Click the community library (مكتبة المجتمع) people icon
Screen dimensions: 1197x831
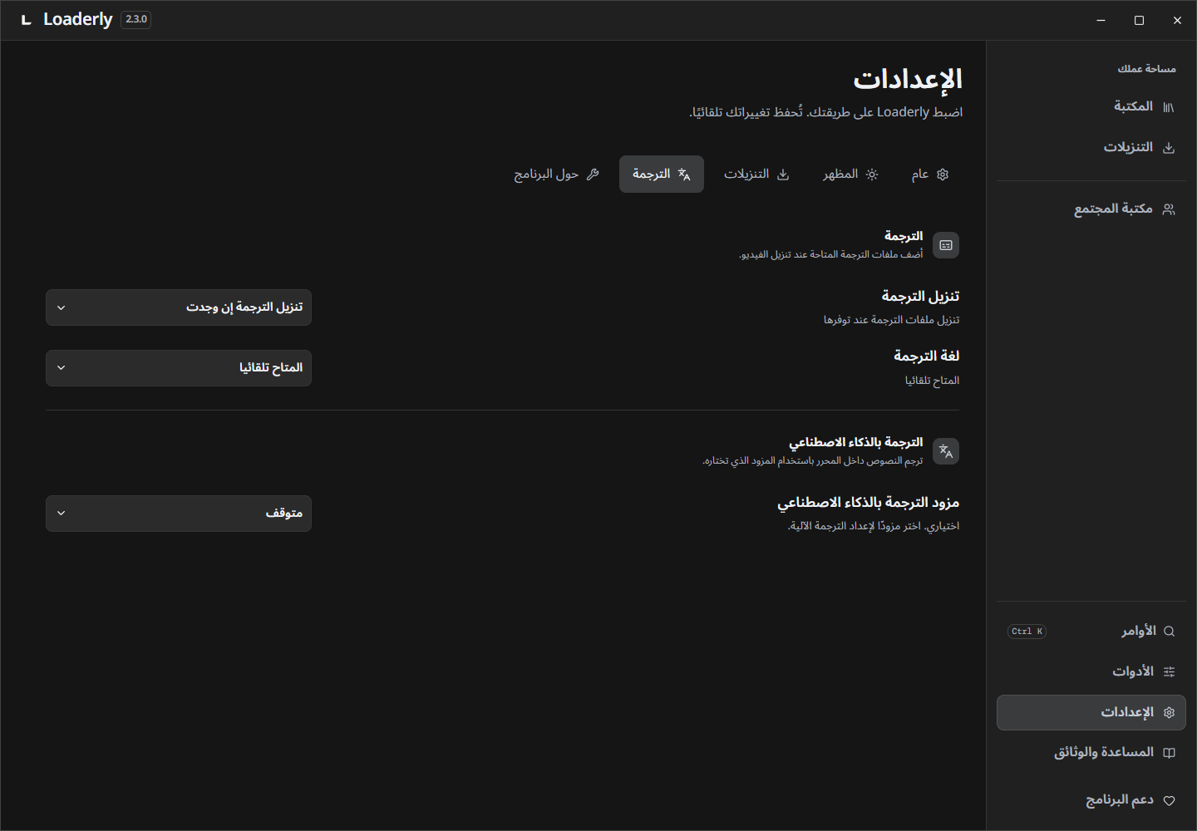tap(1169, 209)
